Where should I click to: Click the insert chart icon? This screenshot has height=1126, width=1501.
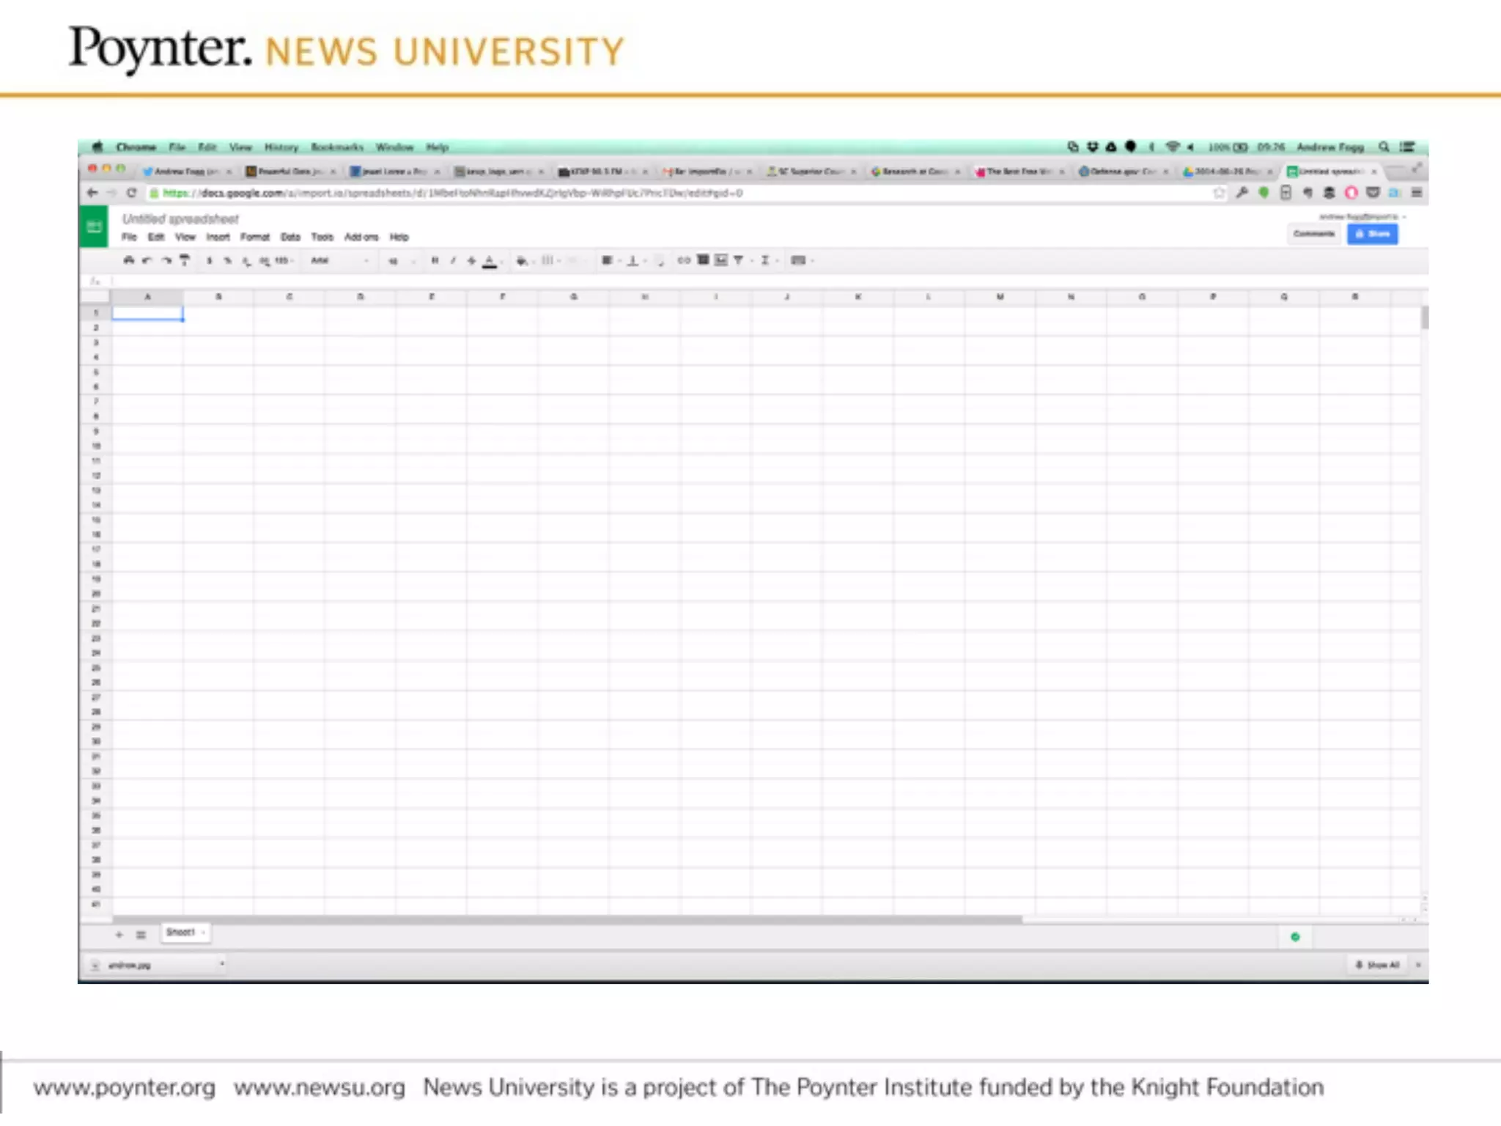click(x=721, y=260)
